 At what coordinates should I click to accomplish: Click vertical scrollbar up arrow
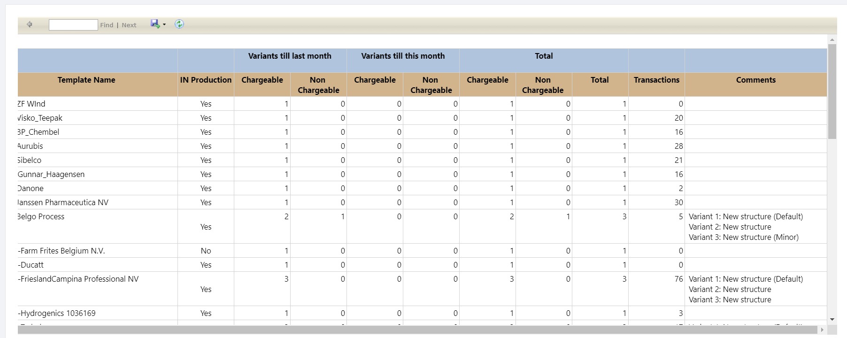832,40
